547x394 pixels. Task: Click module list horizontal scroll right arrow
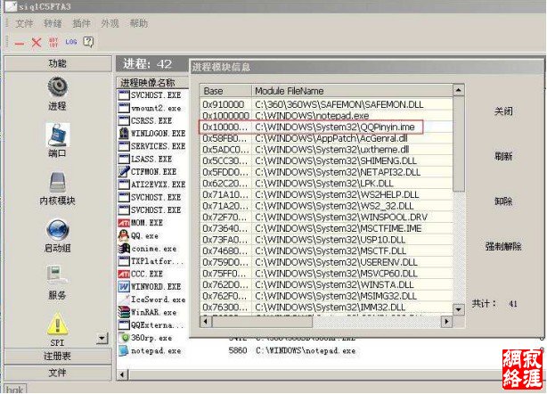(x=446, y=321)
